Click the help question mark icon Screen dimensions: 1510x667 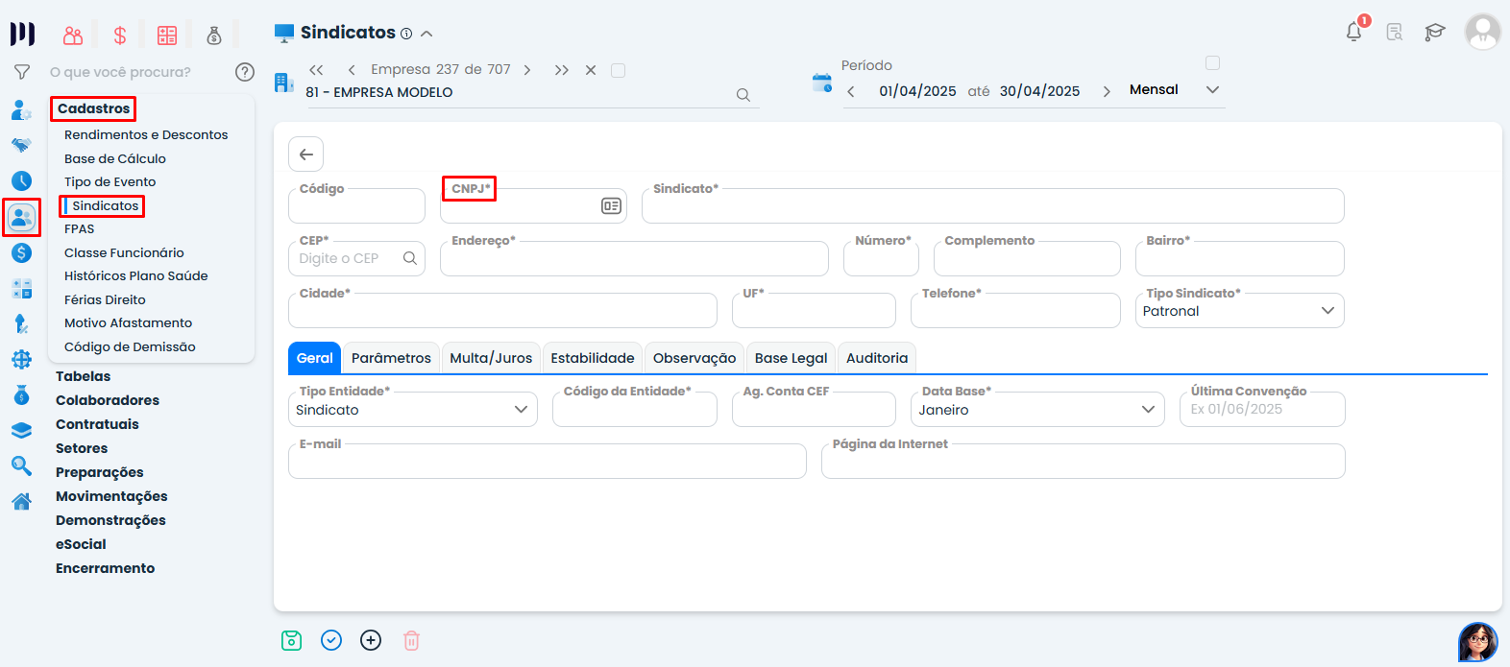point(245,72)
